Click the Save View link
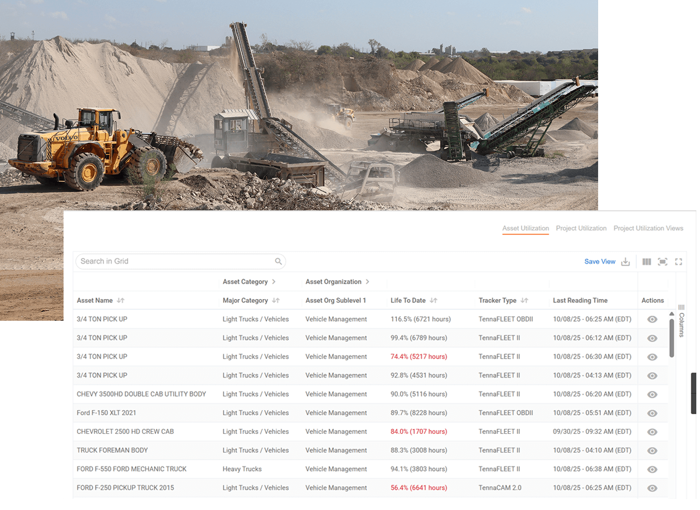The width and height of the screenshot is (700, 510). [600, 261]
